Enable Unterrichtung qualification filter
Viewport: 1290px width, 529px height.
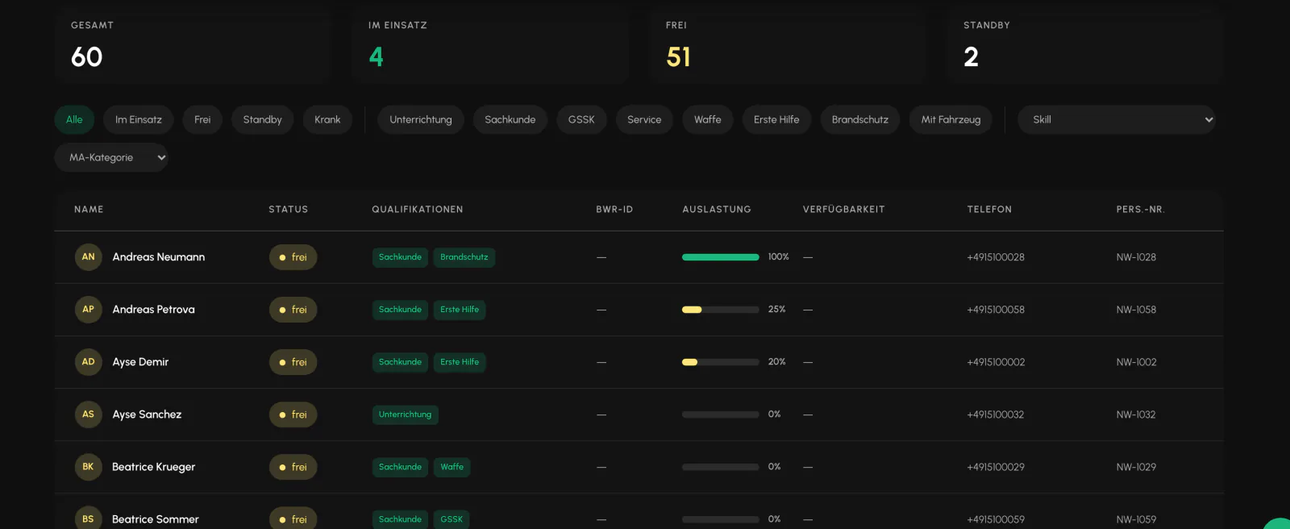(x=421, y=119)
